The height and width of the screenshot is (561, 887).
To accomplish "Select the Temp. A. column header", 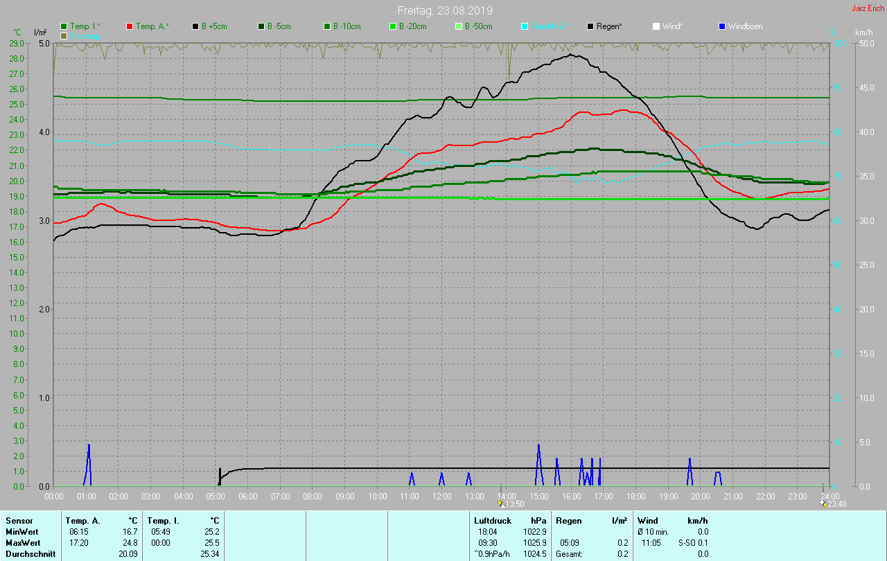I will click(x=82, y=521).
